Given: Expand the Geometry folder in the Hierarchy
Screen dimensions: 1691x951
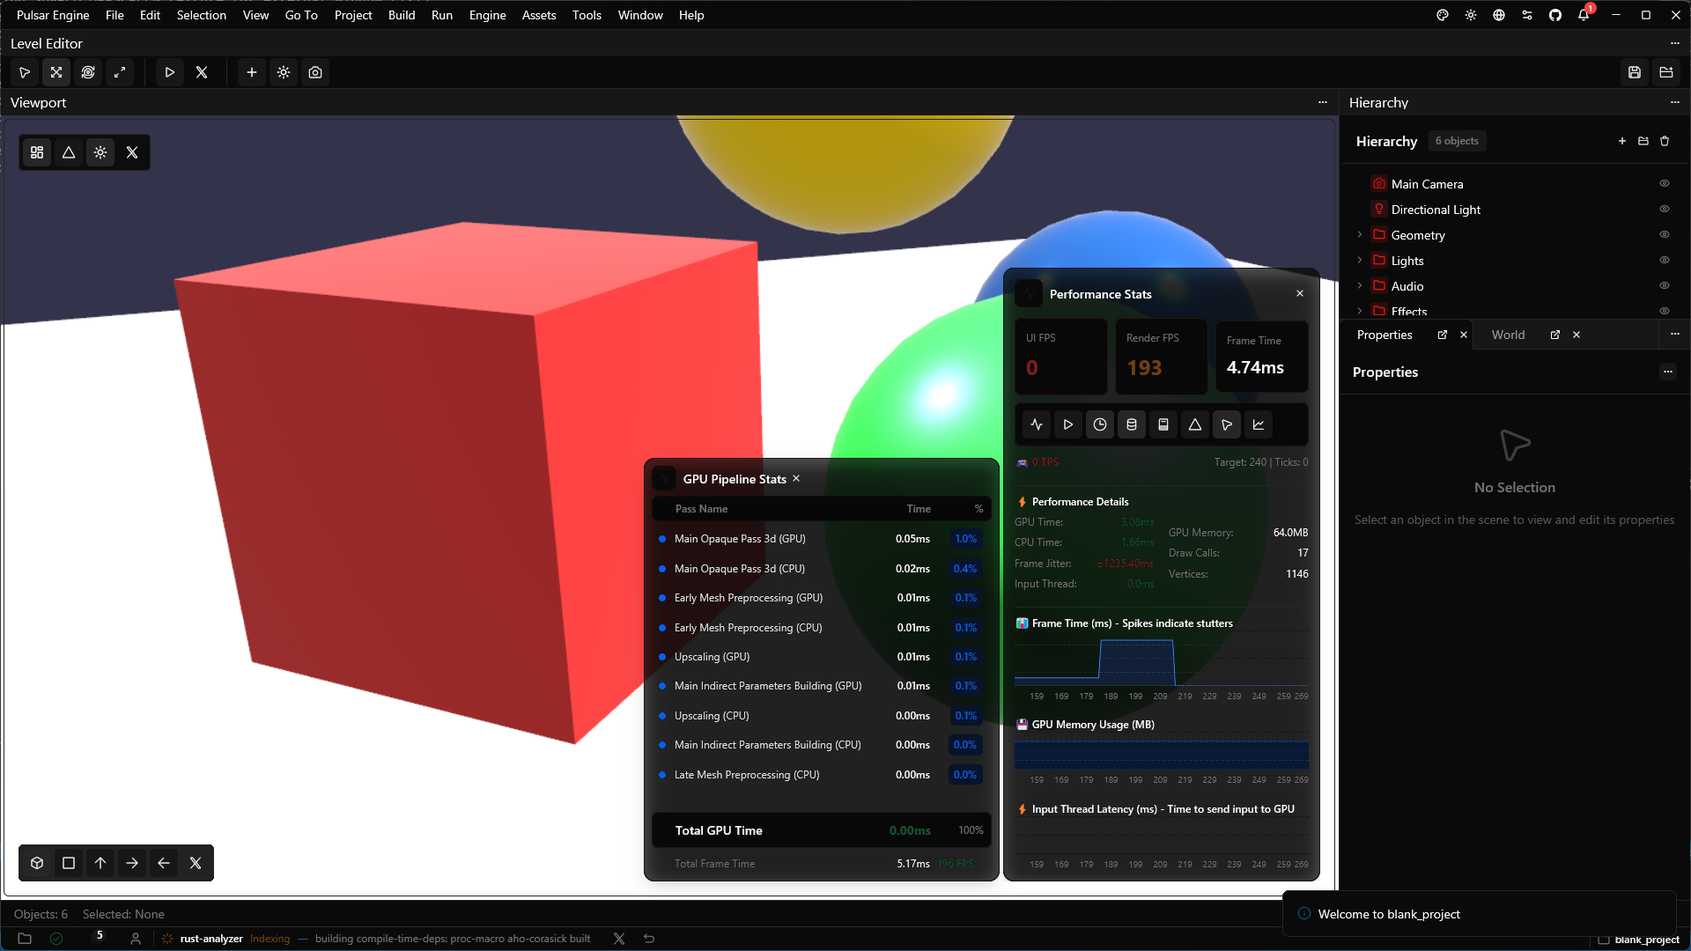Looking at the screenshot, I should (x=1362, y=234).
